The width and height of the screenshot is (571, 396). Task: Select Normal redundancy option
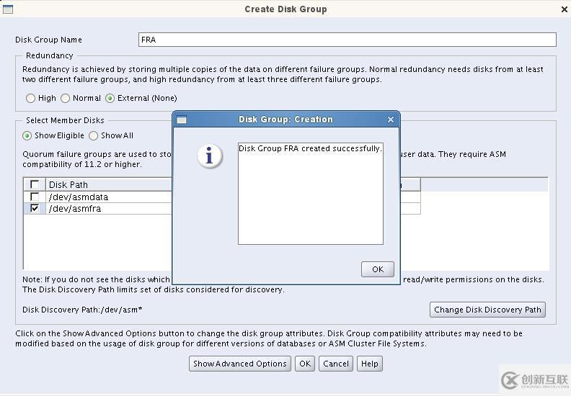coord(65,98)
